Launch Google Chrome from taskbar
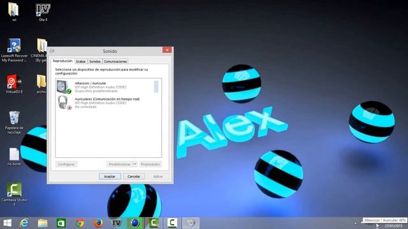408x229 pixels. pos(80,223)
